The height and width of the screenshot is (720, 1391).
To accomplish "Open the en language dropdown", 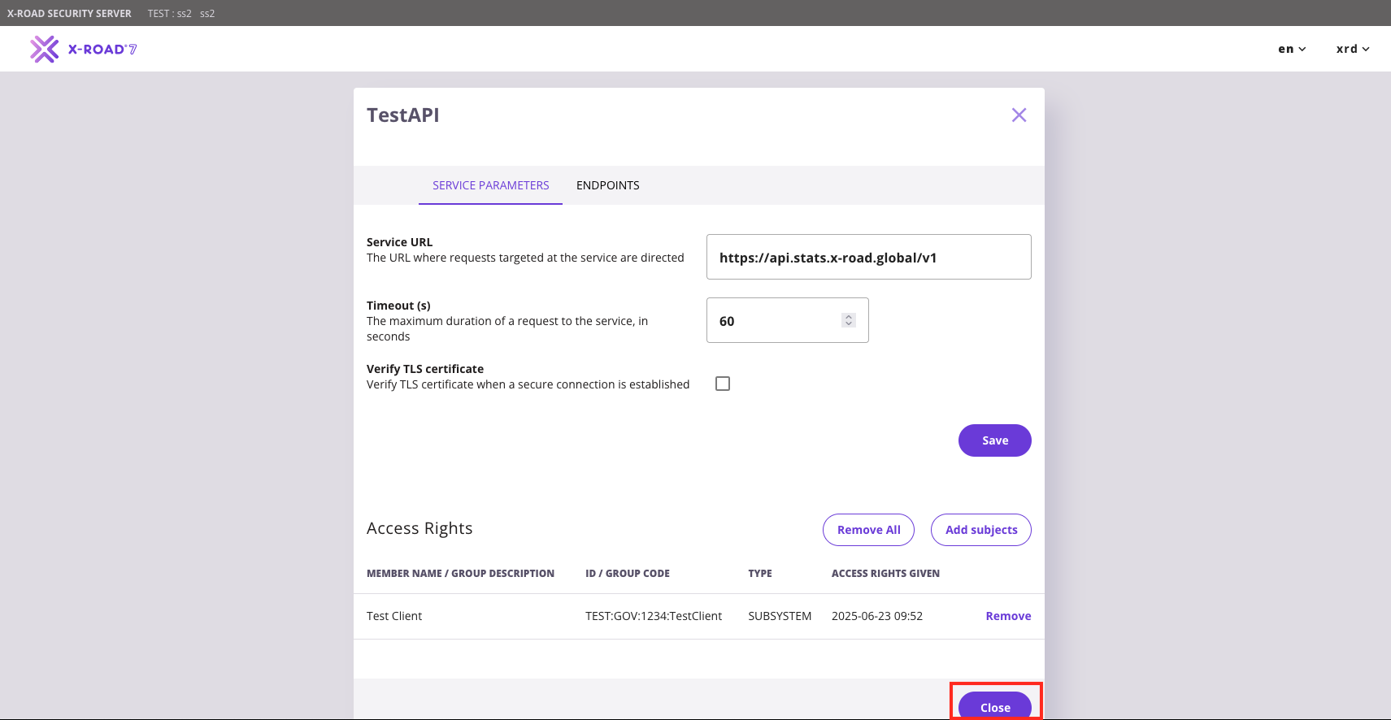I will (x=1292, y=49).
